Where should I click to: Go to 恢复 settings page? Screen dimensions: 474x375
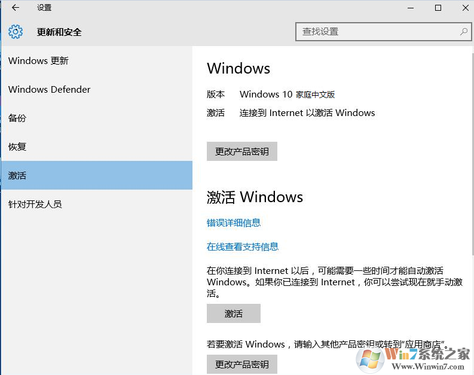[x=97, y=147]
